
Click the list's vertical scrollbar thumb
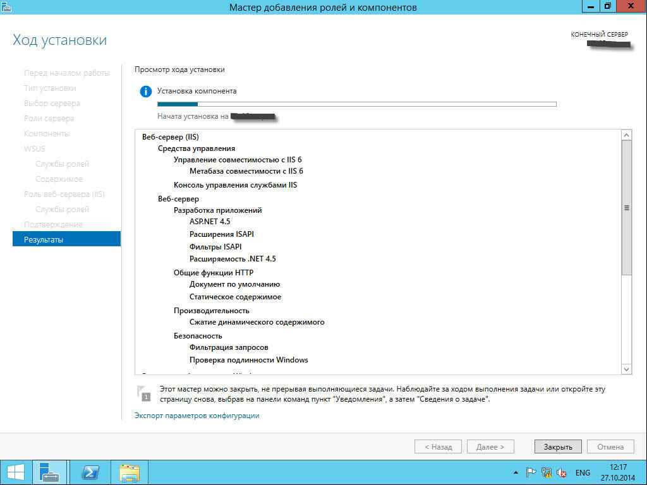point(626,207)
